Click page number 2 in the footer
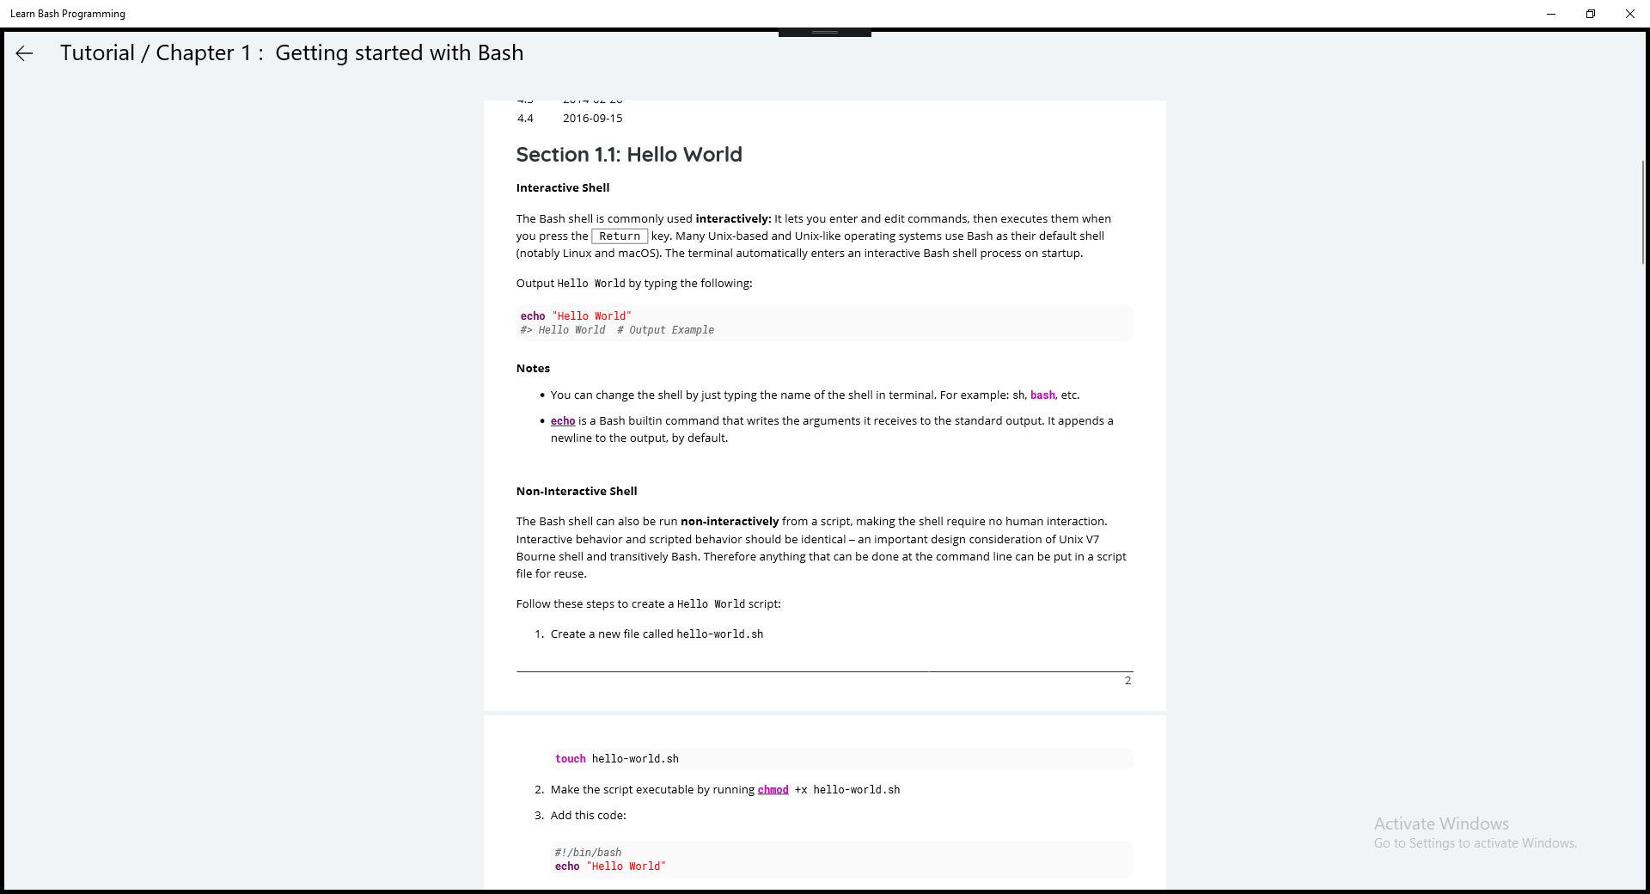The height and width of the screenshot is (894, 1650). click(1127, 681)
